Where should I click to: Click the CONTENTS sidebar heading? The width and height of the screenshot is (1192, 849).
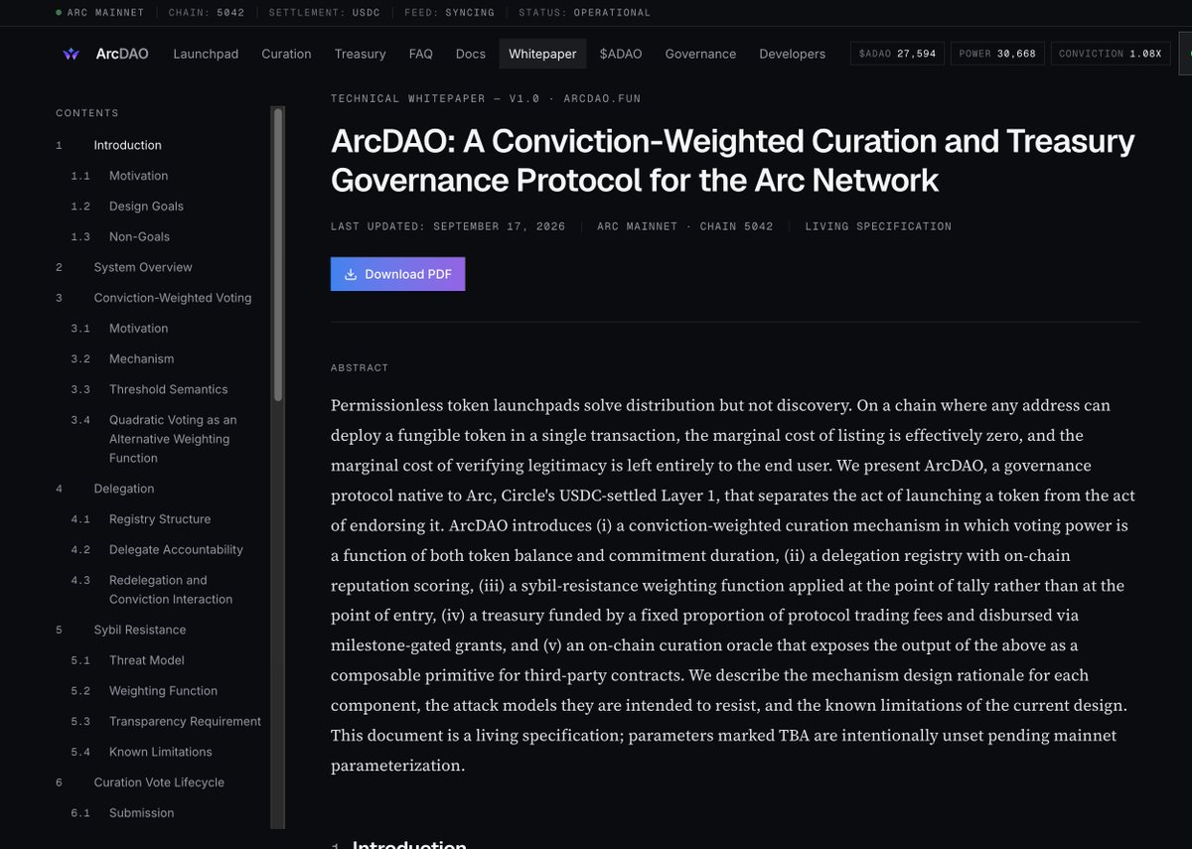[87, 113]
